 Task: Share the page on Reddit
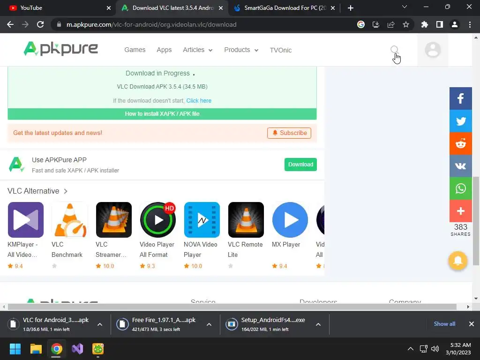(x=460, y=143)
